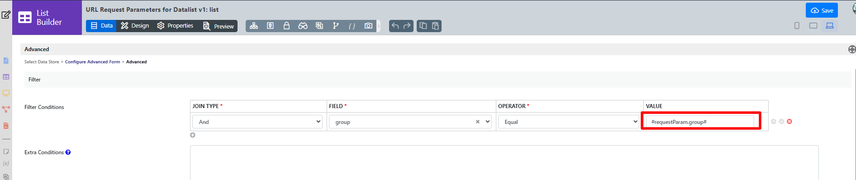Click the screenshot camera icon

click(x=368, y=26)
